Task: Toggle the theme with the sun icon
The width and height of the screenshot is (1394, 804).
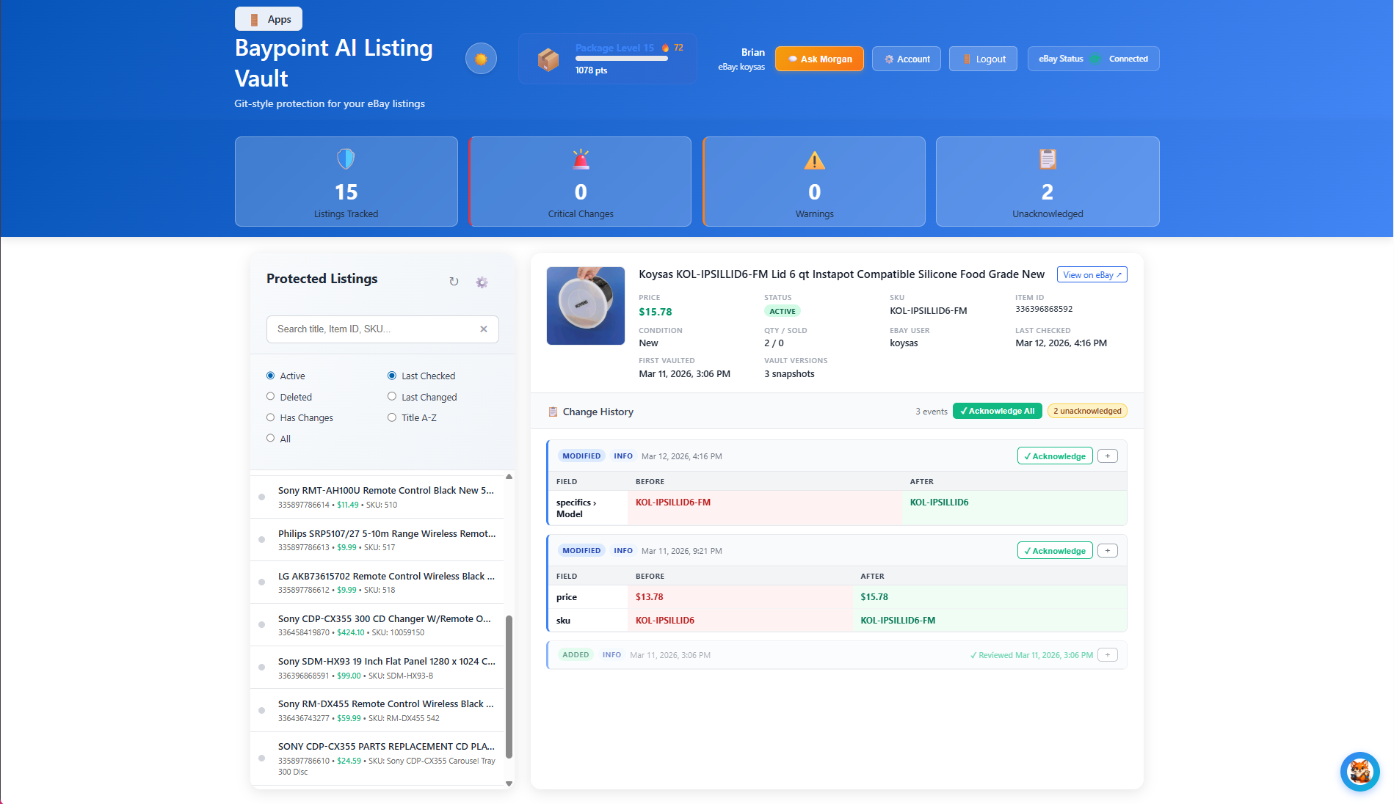Action: tap(481, 58)
